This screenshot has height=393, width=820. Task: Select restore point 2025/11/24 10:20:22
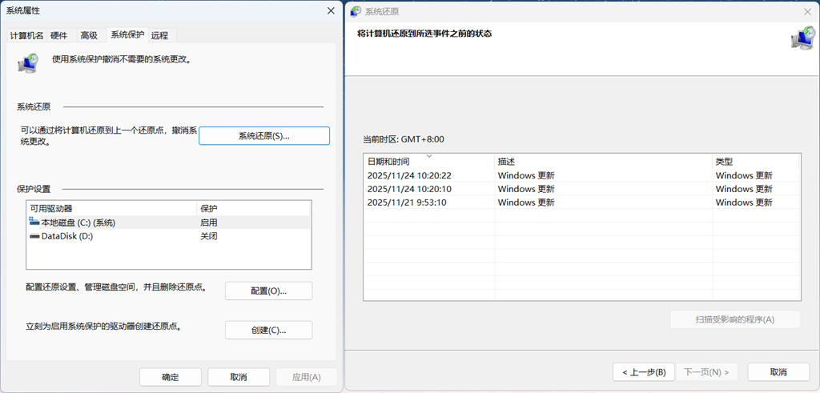pos(409,175)
